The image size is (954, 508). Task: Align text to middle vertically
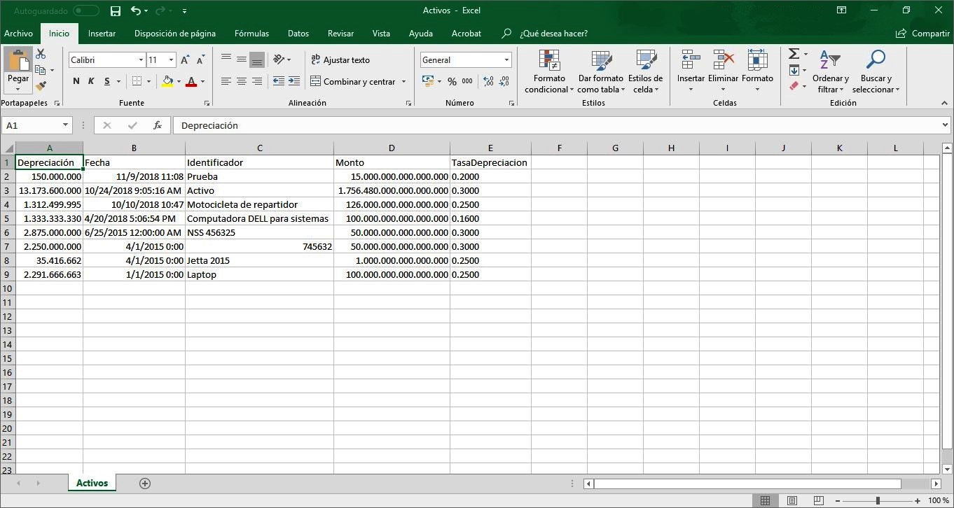[x=242, y=59]
